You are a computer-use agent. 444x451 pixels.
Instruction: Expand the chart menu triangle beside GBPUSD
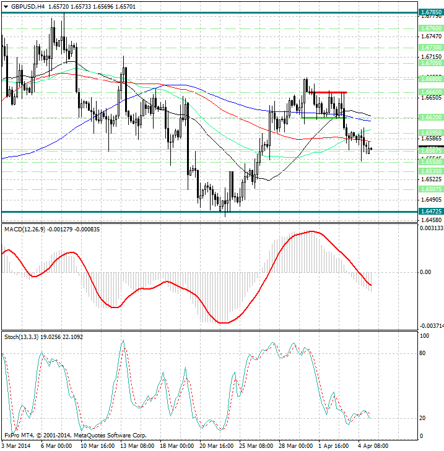point(6,6)
